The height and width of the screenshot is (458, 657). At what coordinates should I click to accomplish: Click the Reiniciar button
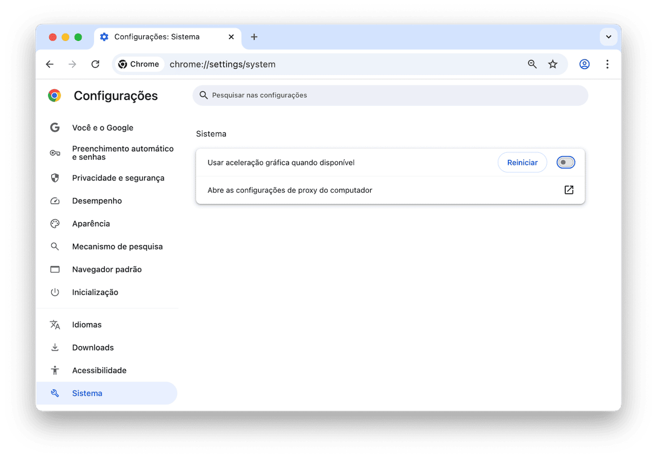522,163
